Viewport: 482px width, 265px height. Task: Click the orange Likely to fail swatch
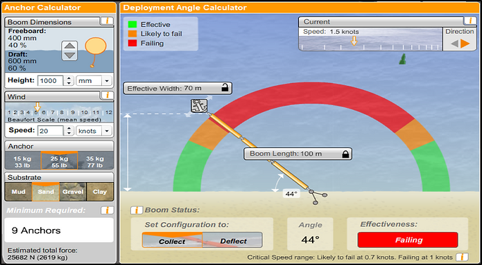133,34
